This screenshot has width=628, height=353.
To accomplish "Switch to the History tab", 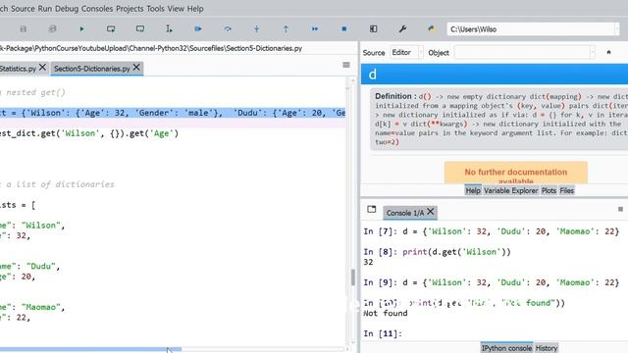I will tap(547, 348).
